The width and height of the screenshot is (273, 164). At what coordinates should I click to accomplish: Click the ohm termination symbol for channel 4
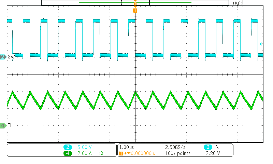(x=101, y=153)
